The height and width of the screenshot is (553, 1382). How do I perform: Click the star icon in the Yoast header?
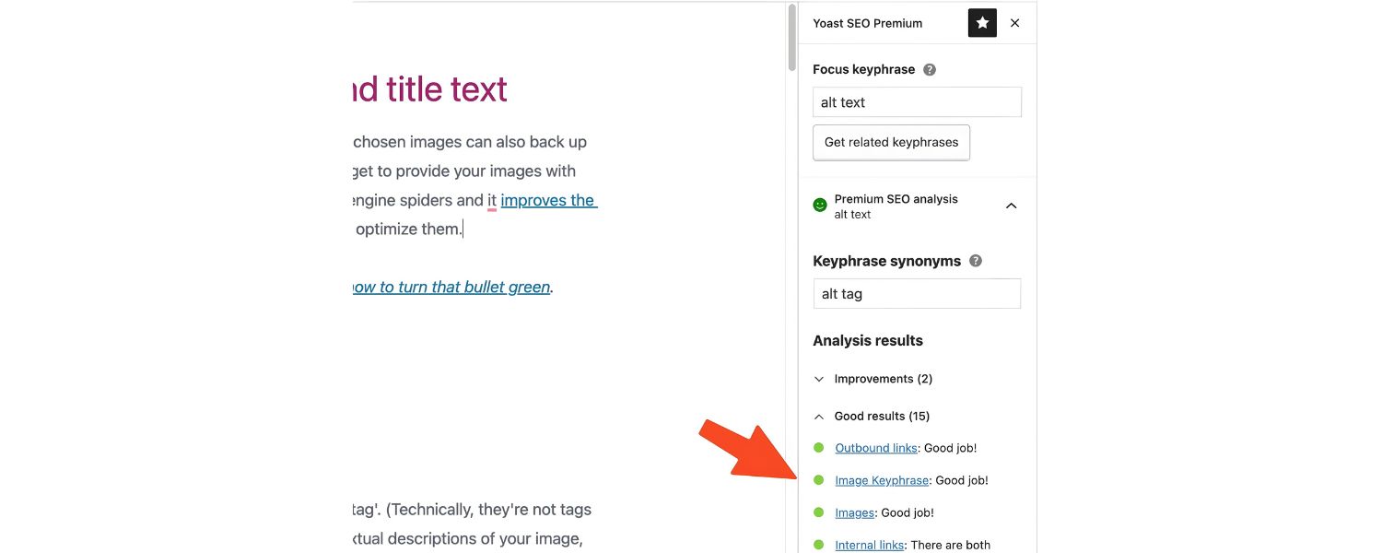pyautogui.click(x=981, y=22)
